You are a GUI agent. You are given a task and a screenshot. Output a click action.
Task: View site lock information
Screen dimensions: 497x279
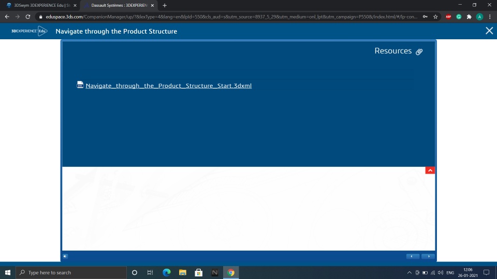40,17
